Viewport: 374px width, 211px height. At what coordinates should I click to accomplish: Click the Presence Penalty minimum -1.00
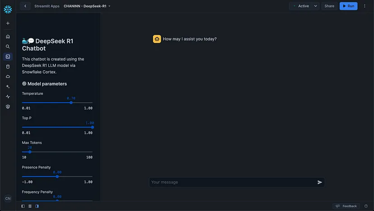coord(27,182)
